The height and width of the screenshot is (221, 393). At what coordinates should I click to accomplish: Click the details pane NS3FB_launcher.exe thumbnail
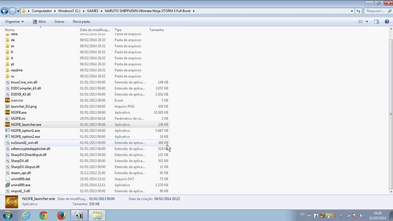(x=12, y=202)
